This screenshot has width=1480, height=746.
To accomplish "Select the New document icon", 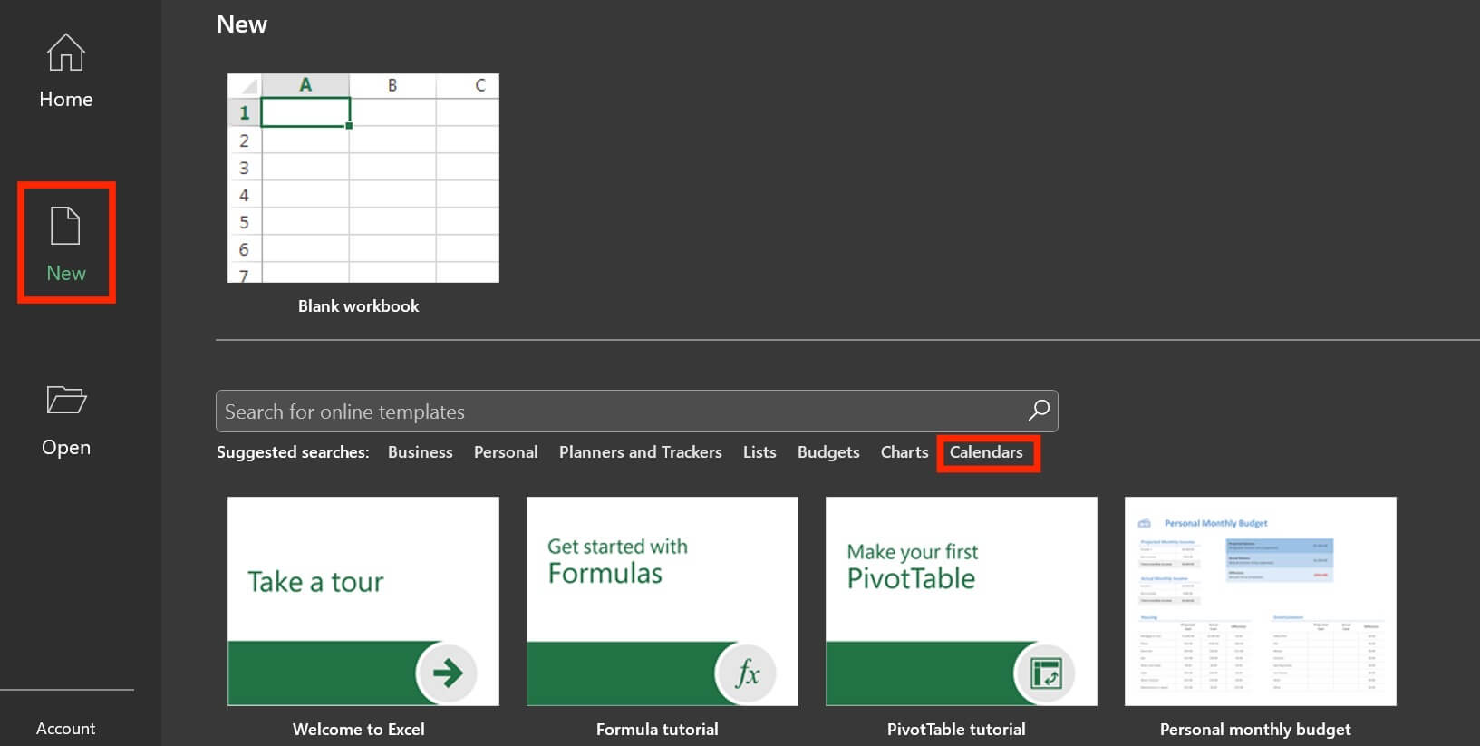I will pyautogui.click(x=65, y=226).
